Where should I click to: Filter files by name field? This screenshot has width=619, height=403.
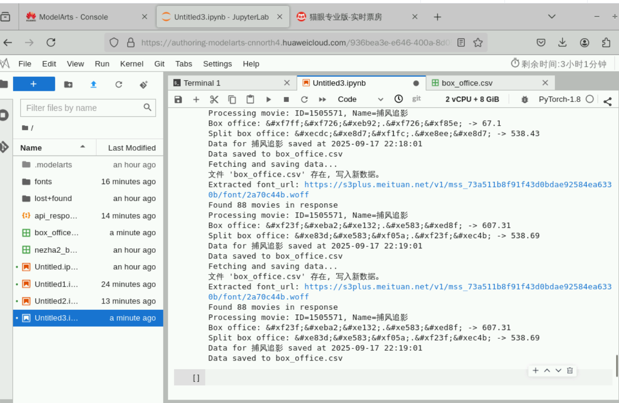pos(88,108)
